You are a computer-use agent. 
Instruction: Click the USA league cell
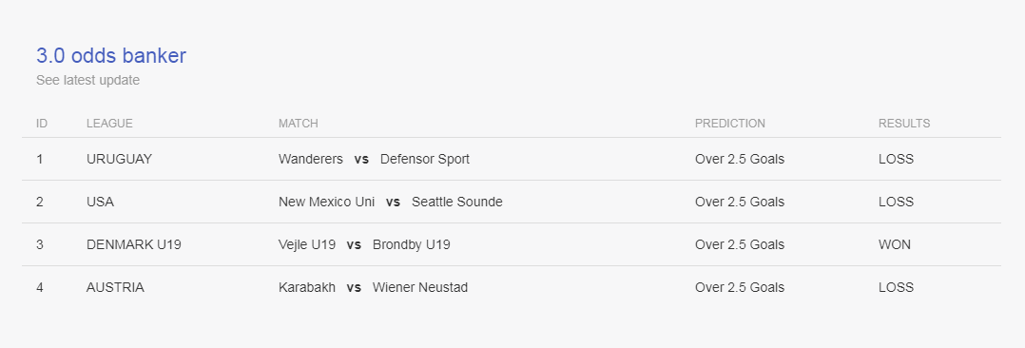click(x=100, y=203)
